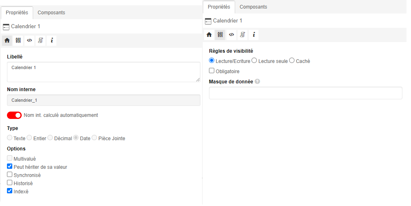Check the Historisé option
This screenshot has height=206, width=411.
pos(10,183)
